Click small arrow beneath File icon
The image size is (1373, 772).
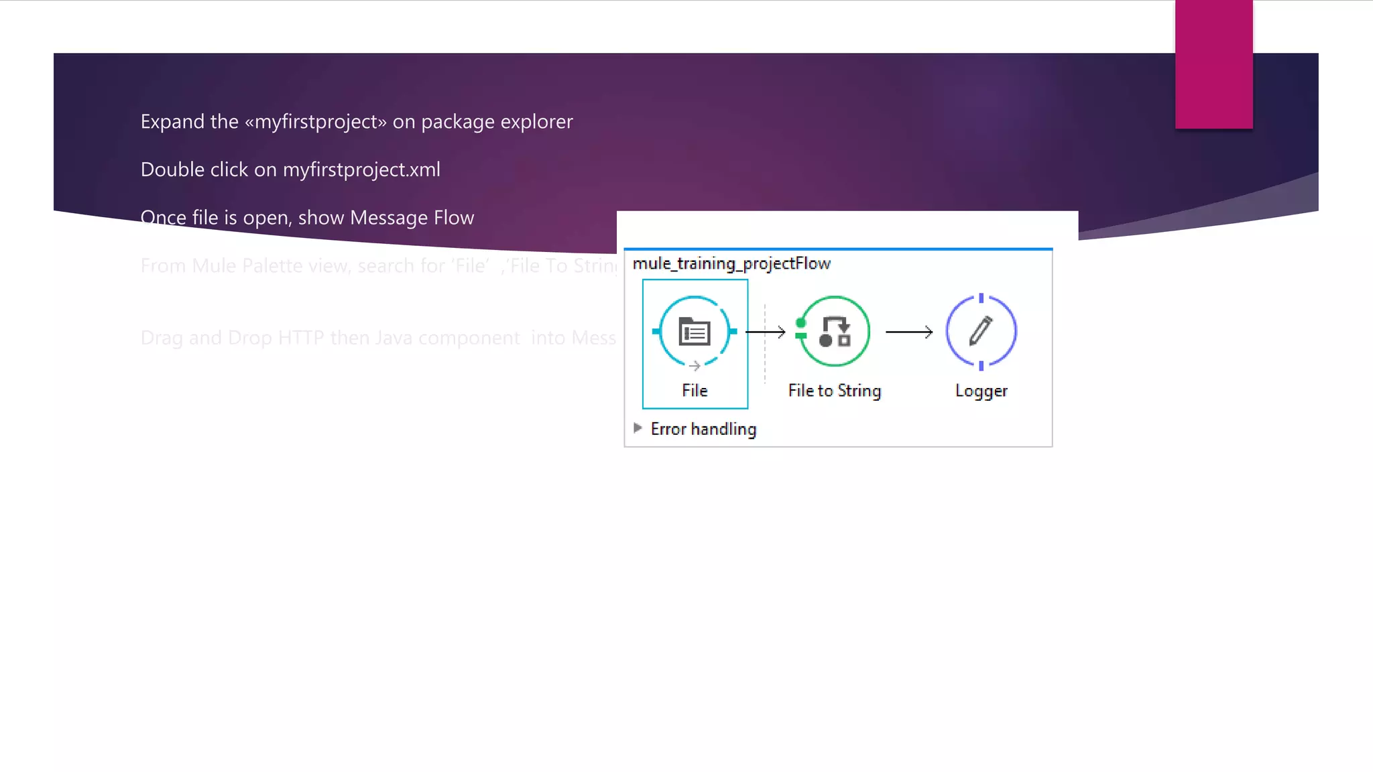[695, 366]
